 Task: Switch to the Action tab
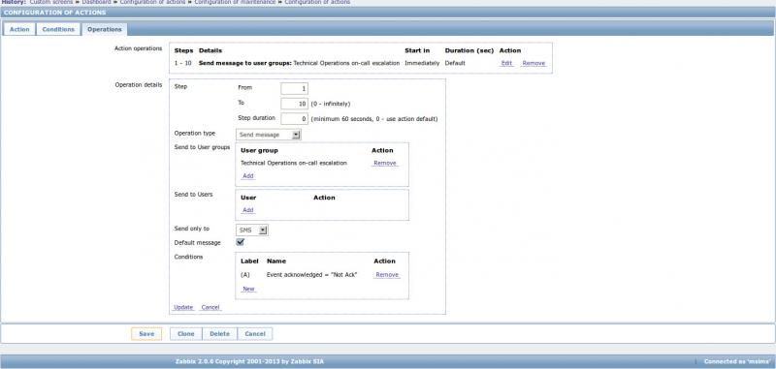(19, 30)
